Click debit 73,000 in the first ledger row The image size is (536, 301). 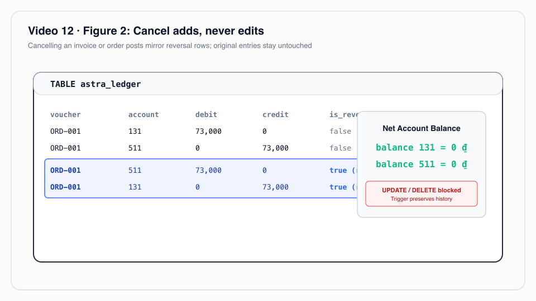point(208,132)
